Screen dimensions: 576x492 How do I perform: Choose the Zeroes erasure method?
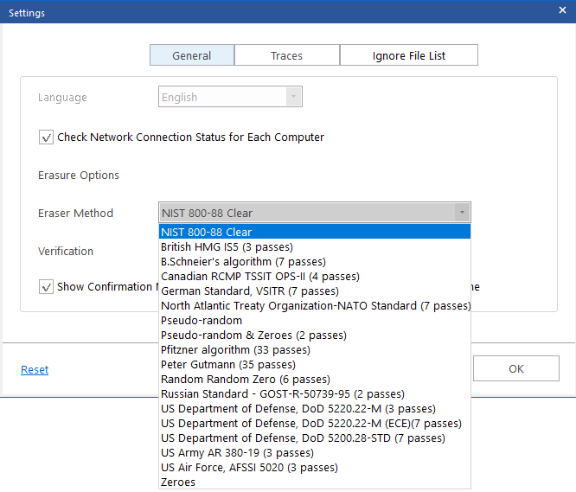[x=315, y=482]
